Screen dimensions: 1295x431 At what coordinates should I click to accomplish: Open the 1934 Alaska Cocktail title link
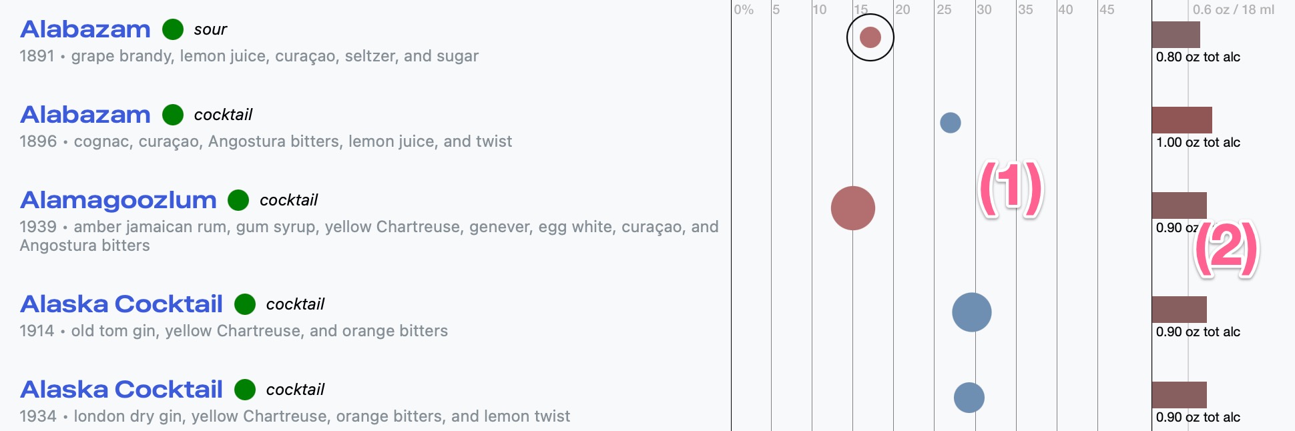pos(121,390)
